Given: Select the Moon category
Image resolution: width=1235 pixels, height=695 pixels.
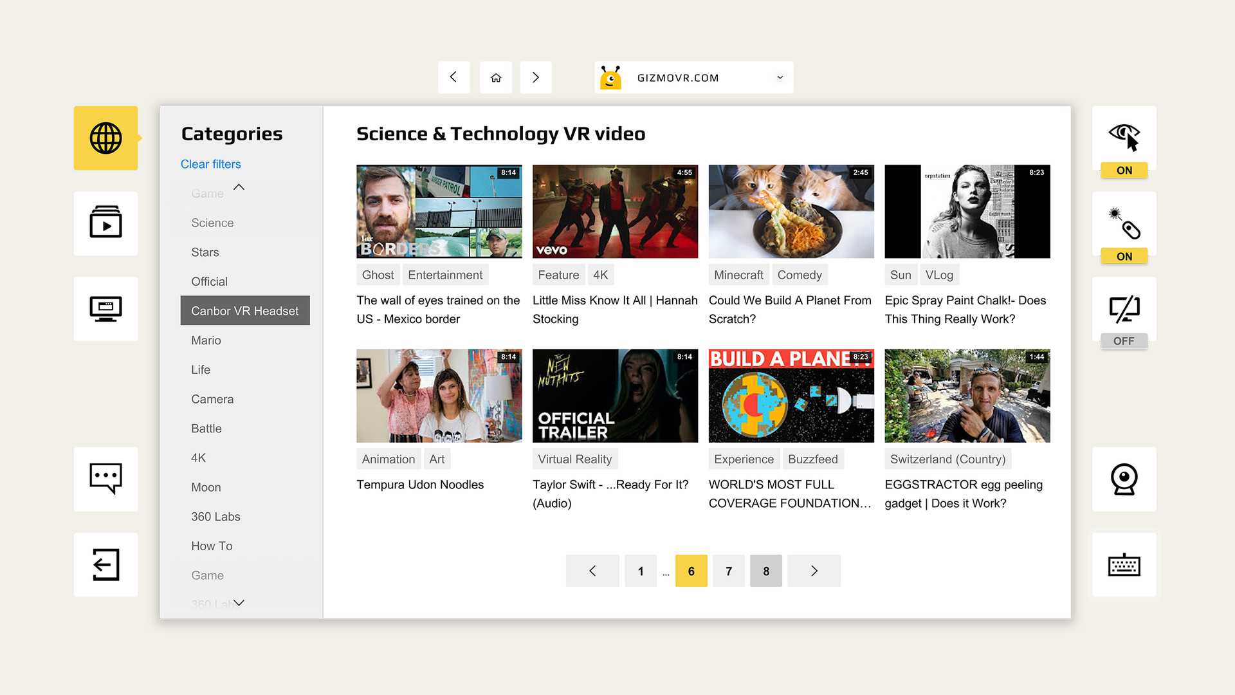Looking at the screenshot, I should pyautogui.click(x=206, y=487).
